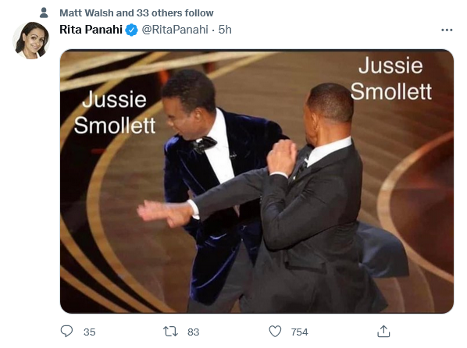Like the tweet with heart icon
The width and height of the screenshot is (467, 348).
[x=275, y=332]
